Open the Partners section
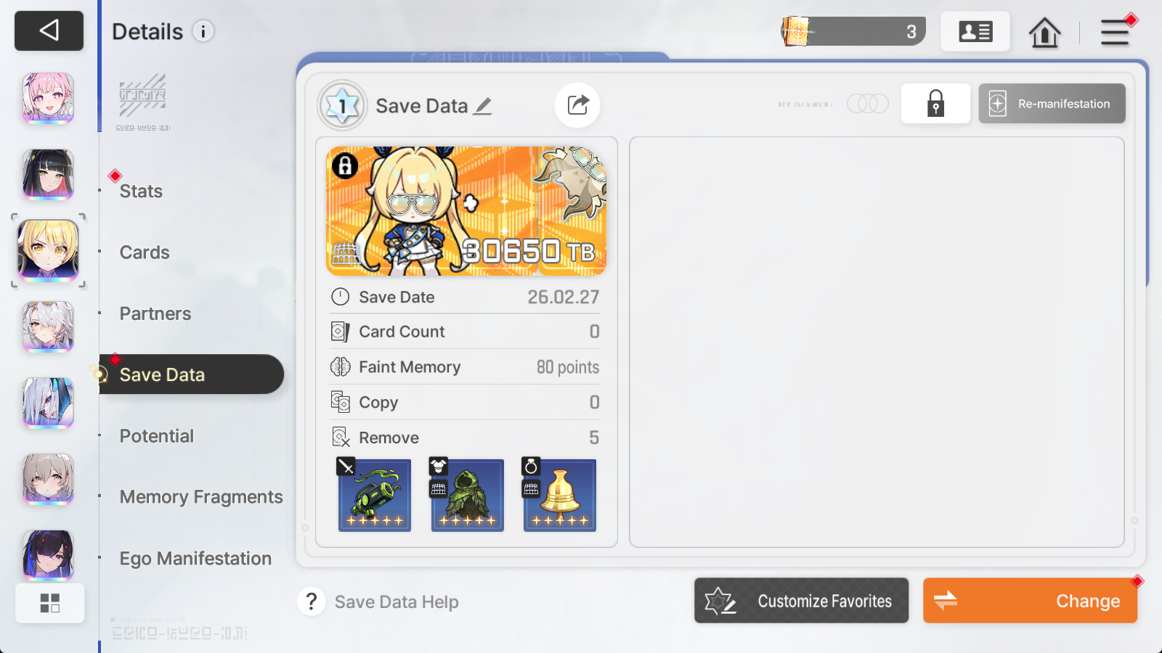This screenshot has width=1162, height=653. pos(155,313)
